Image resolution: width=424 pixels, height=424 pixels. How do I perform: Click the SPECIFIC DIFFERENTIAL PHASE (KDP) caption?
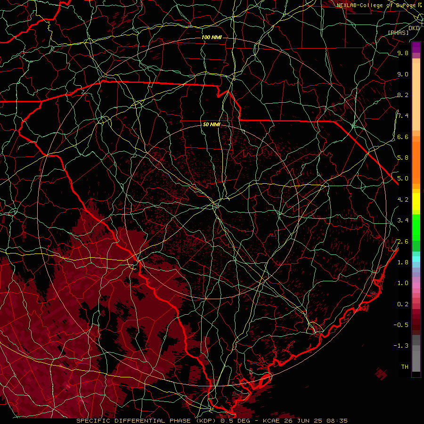pos(147,421)
